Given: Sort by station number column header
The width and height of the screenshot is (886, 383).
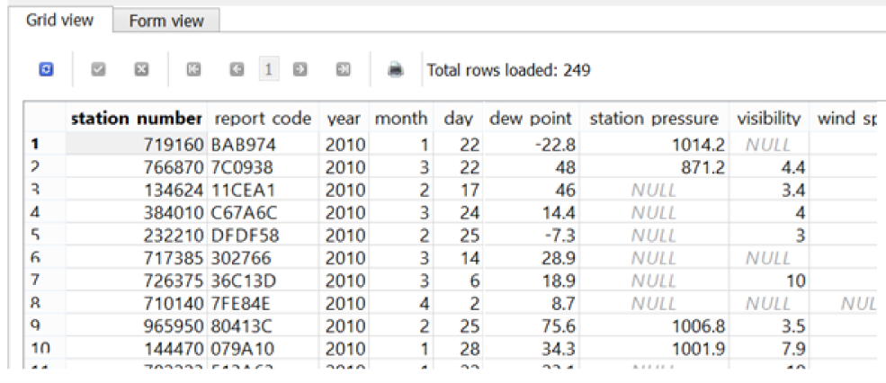Looking at the screenshot, I should point(136,119).
